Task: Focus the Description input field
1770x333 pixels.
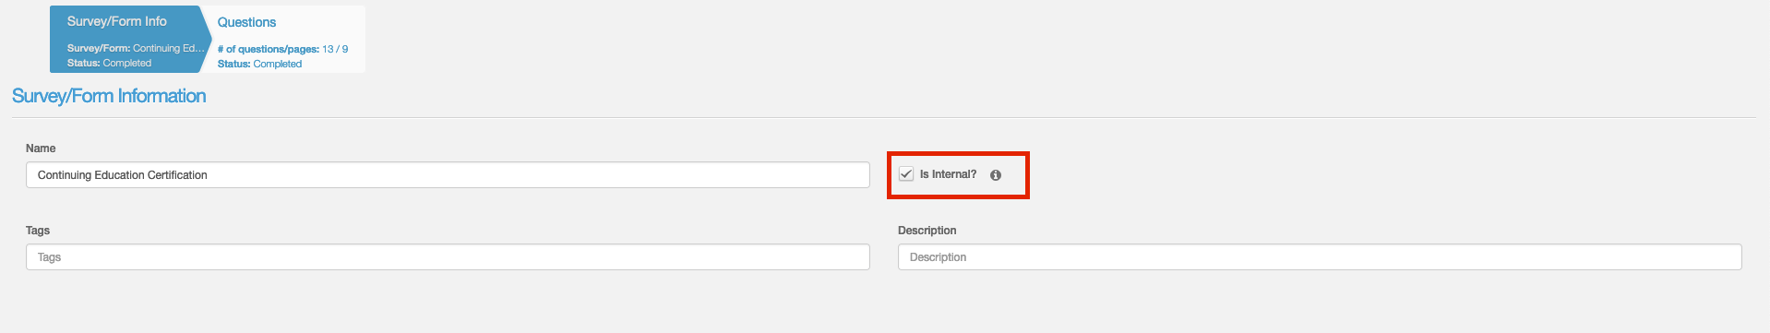Action: point(1320,257)
